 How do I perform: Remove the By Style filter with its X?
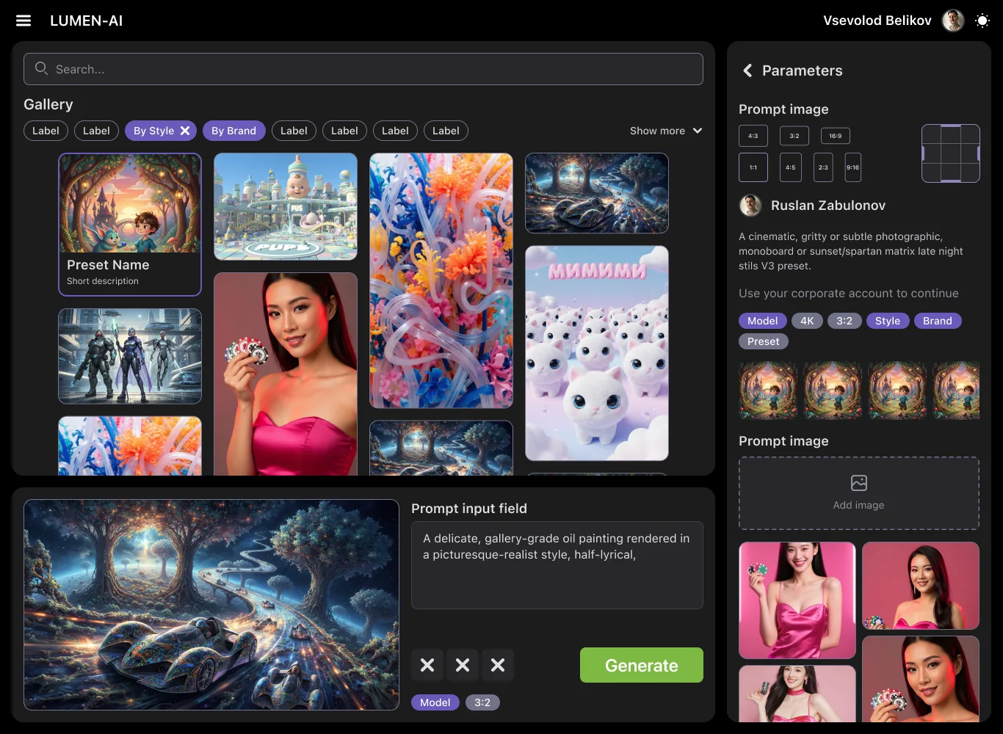pyautogui.click(x=185, y=131)
